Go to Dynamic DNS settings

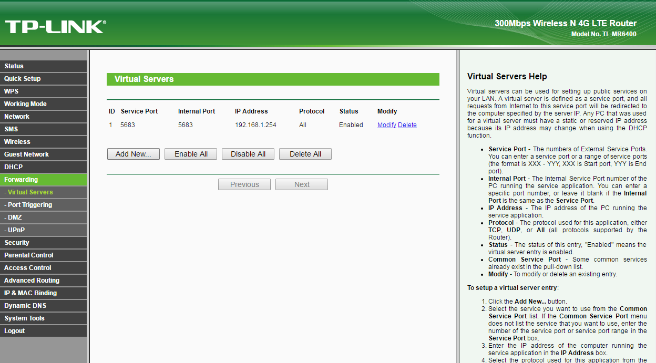pyautogui.click(x=44, y=306)
